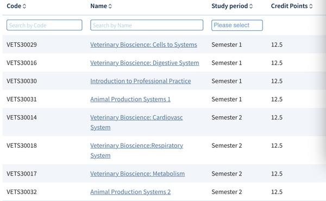This screenshot has width=326, height=201.
Task: Select the VETS30029 code cell
Action: point(22,45)
